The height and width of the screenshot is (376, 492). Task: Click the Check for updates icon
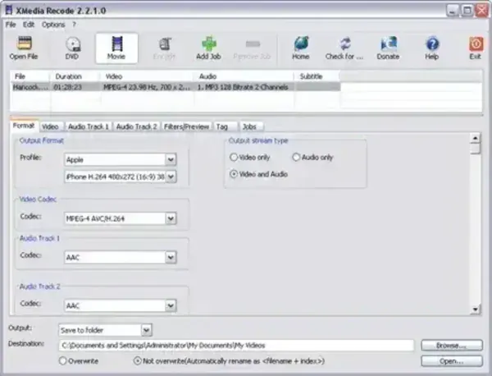point(345,44)
